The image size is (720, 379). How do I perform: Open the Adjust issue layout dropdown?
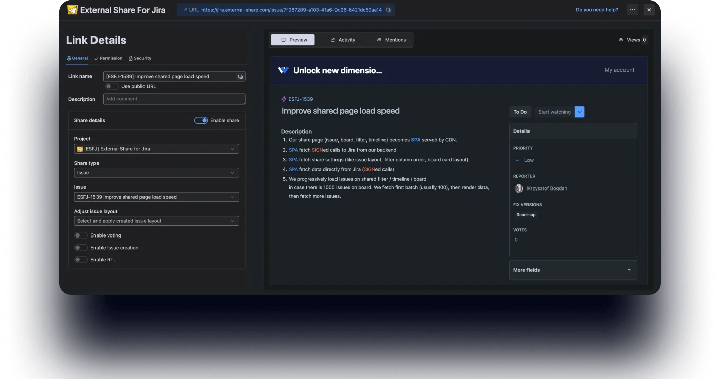(x=157, y=221)
